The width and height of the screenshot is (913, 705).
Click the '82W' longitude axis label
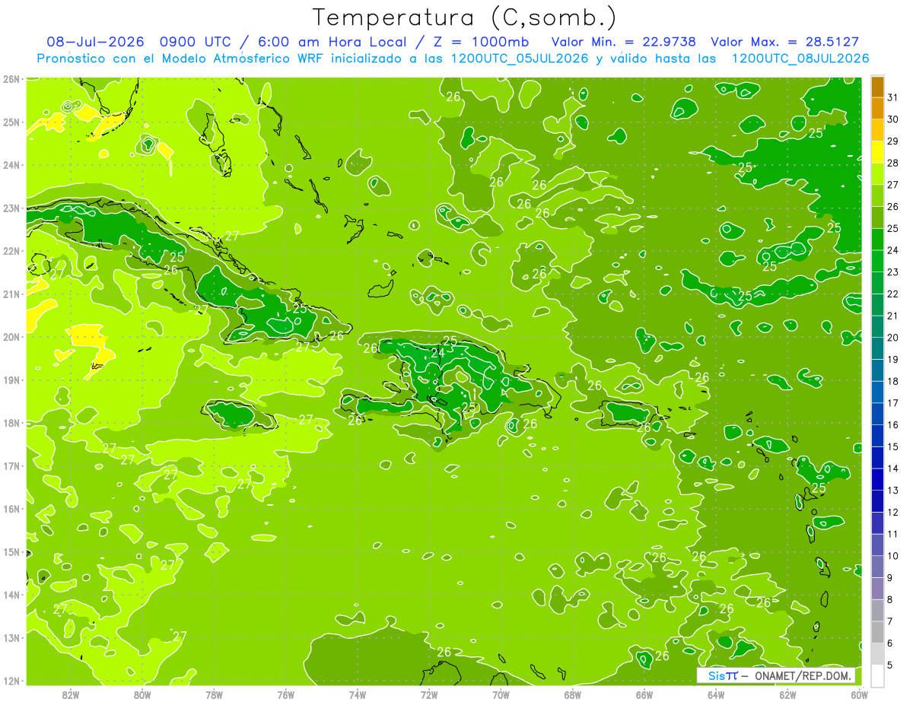tap(71, 694)
